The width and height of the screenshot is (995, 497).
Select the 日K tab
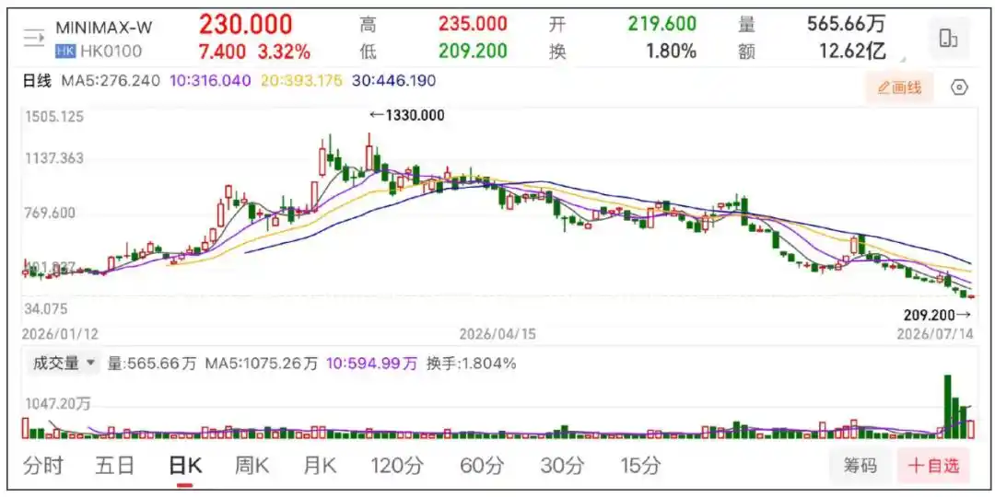184,466
